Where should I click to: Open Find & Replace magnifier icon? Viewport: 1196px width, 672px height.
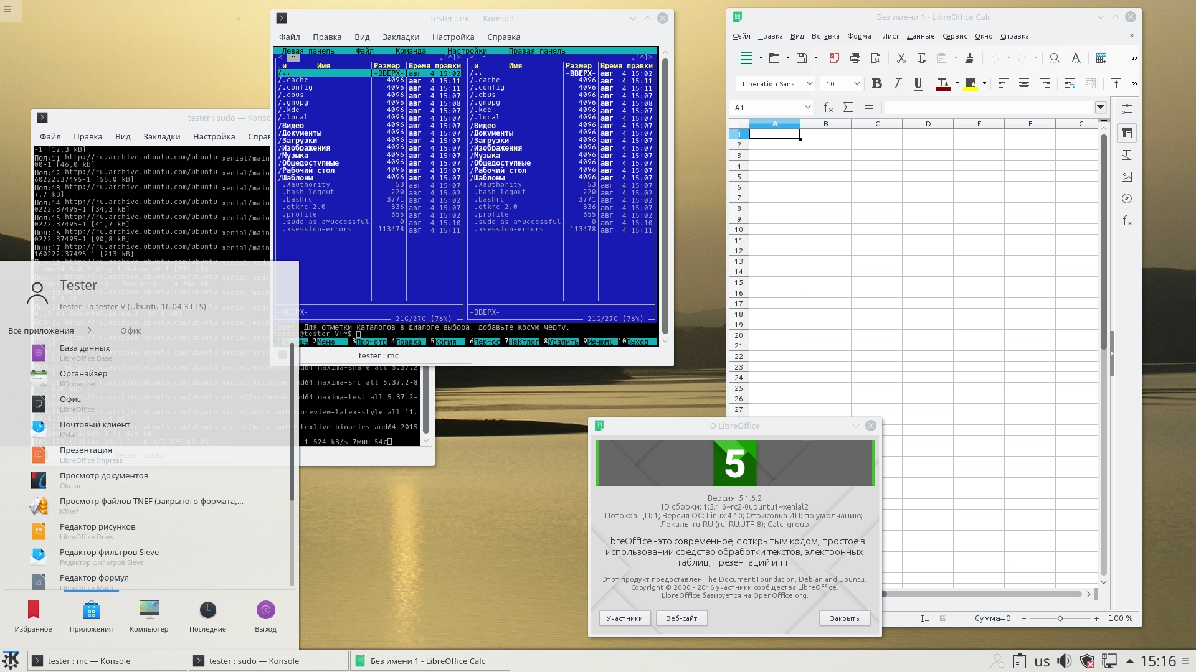tap(1055, 58)
